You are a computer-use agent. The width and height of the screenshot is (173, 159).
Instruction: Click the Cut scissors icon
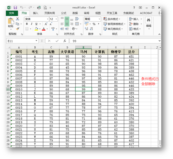pos(17,19)
